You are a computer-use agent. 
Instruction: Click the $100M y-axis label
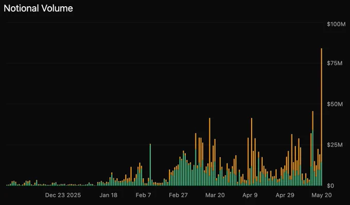tap(336, 24)
